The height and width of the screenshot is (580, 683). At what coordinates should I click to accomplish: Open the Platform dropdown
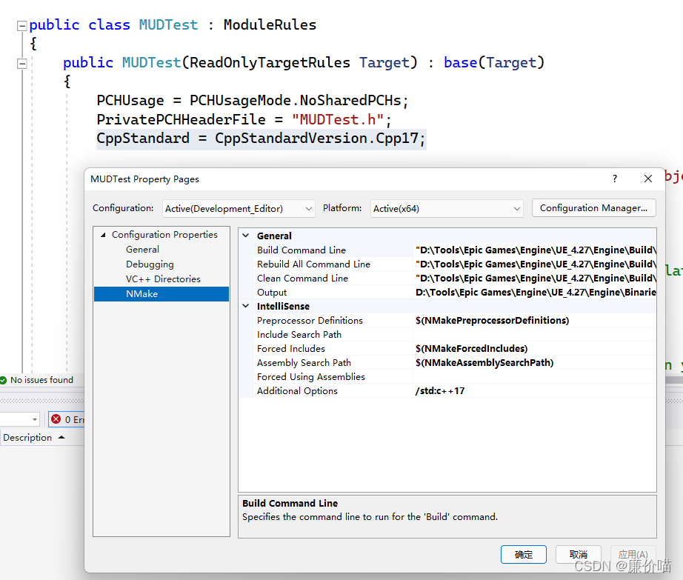447,209
